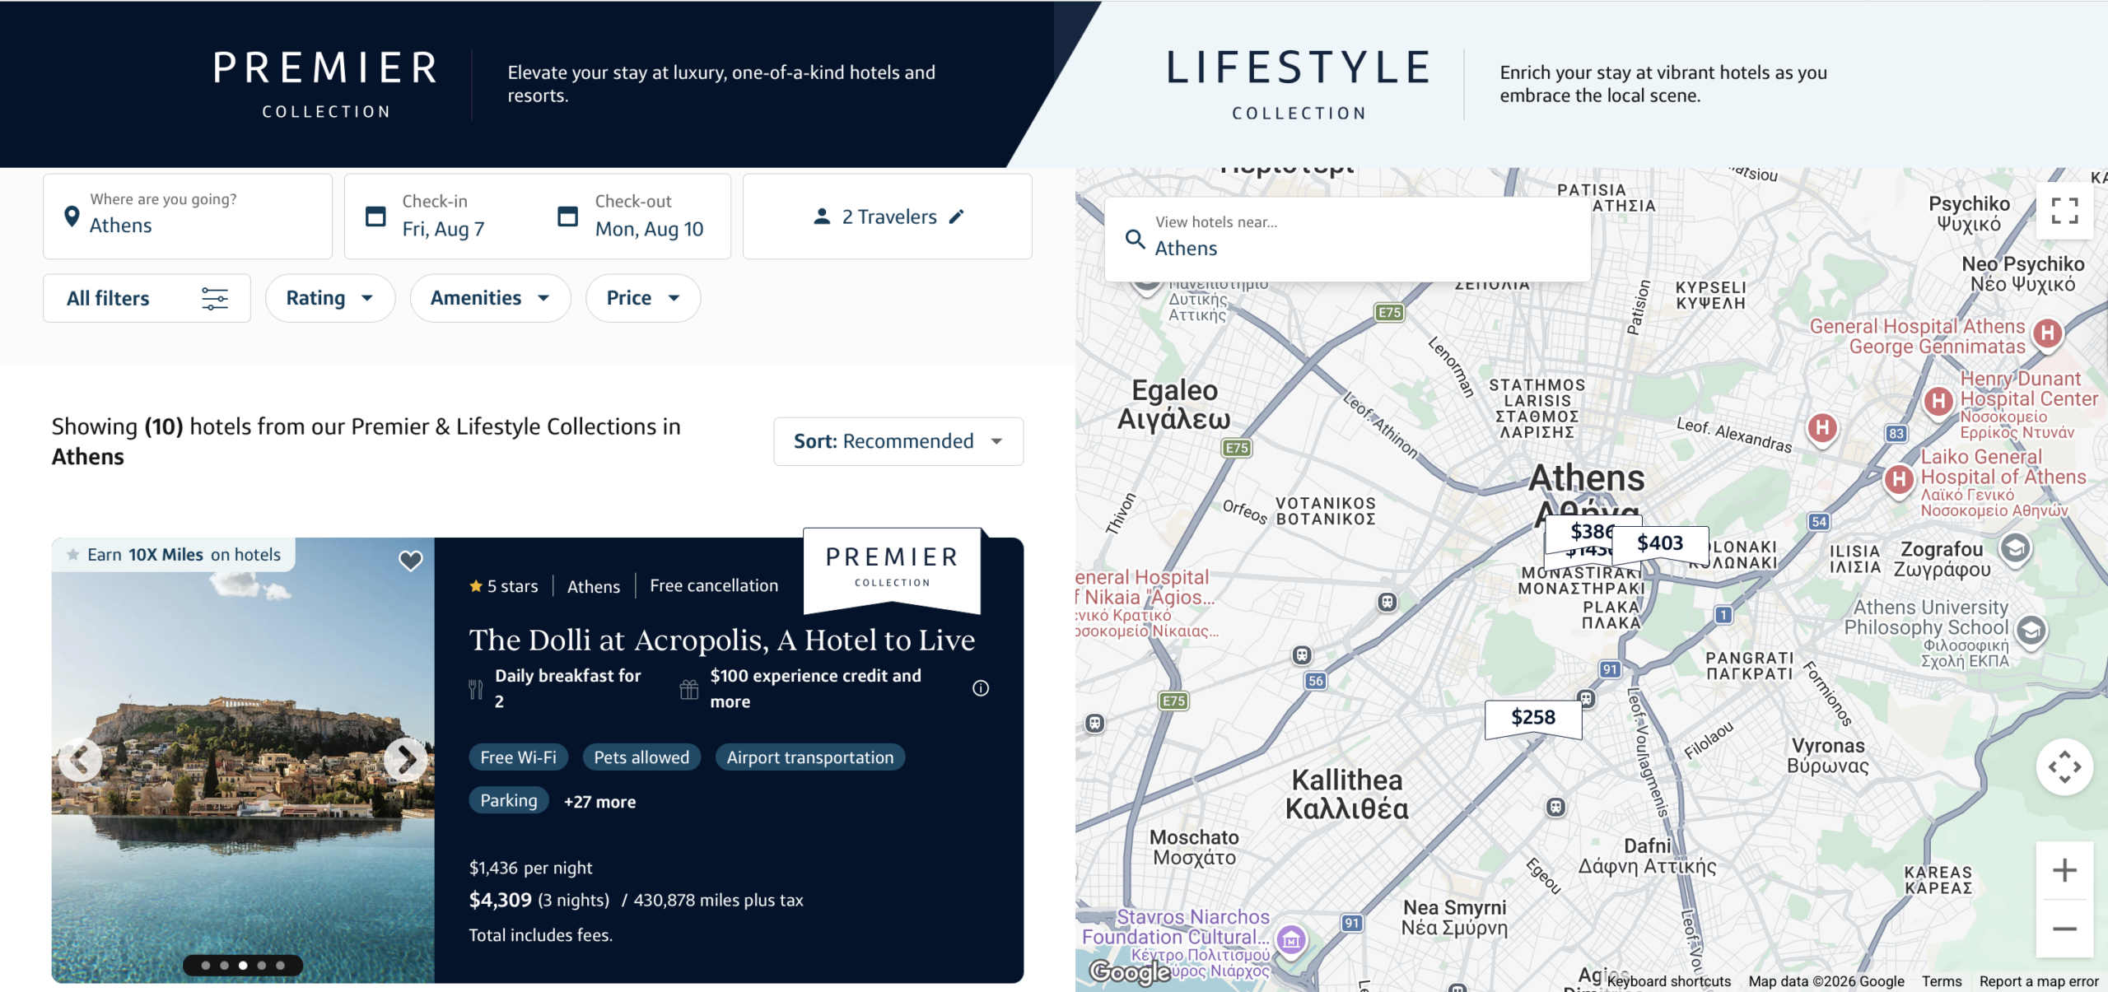Edit the Where are you going field
The image size is (2108, 992).
point(188,217)
